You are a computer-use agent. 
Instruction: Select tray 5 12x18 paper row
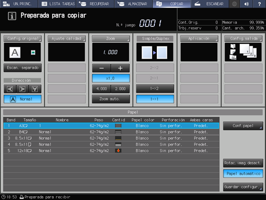point(111,151)
